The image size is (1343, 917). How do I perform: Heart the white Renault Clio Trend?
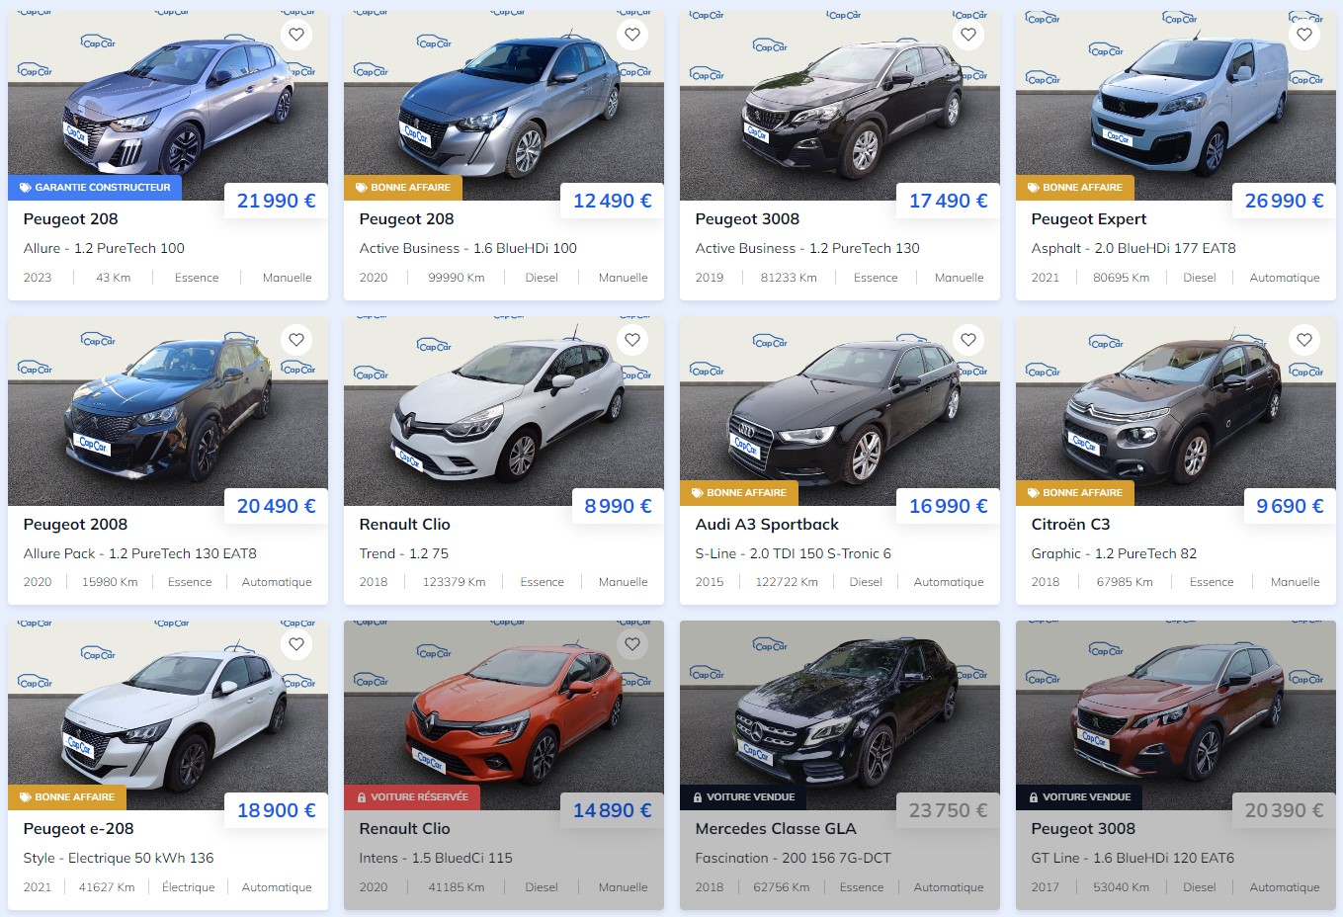632,339
